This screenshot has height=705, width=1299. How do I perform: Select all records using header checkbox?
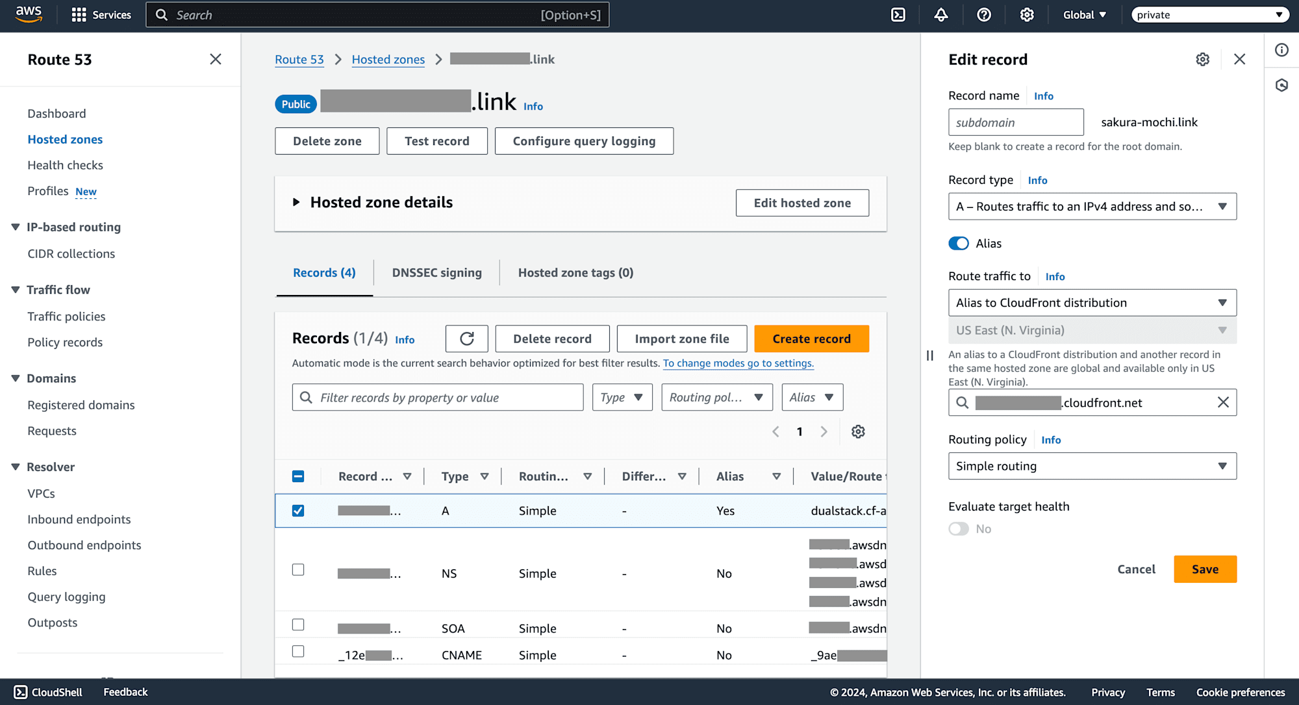click(x=299, y=477)
